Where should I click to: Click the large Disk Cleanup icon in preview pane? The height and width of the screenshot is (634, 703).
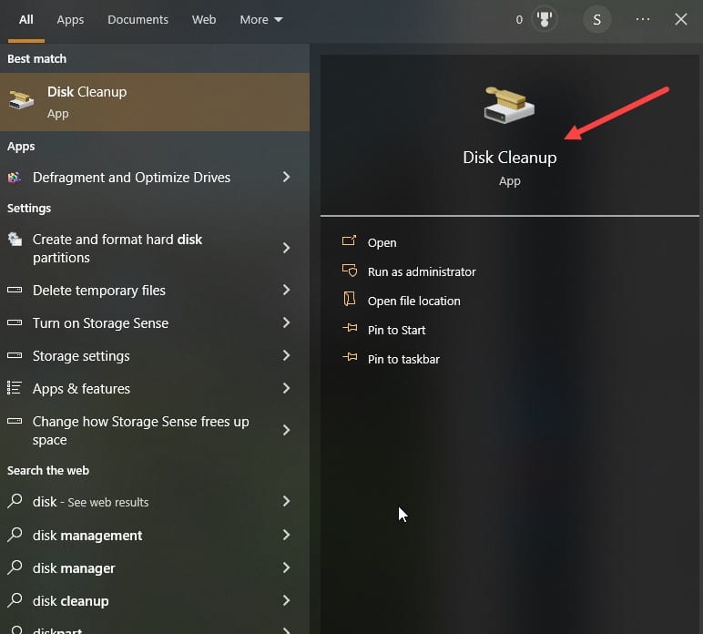click(509, 105)
